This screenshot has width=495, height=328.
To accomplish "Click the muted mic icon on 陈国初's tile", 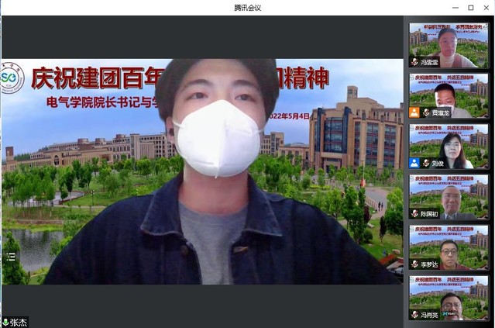I will point(414,214).
